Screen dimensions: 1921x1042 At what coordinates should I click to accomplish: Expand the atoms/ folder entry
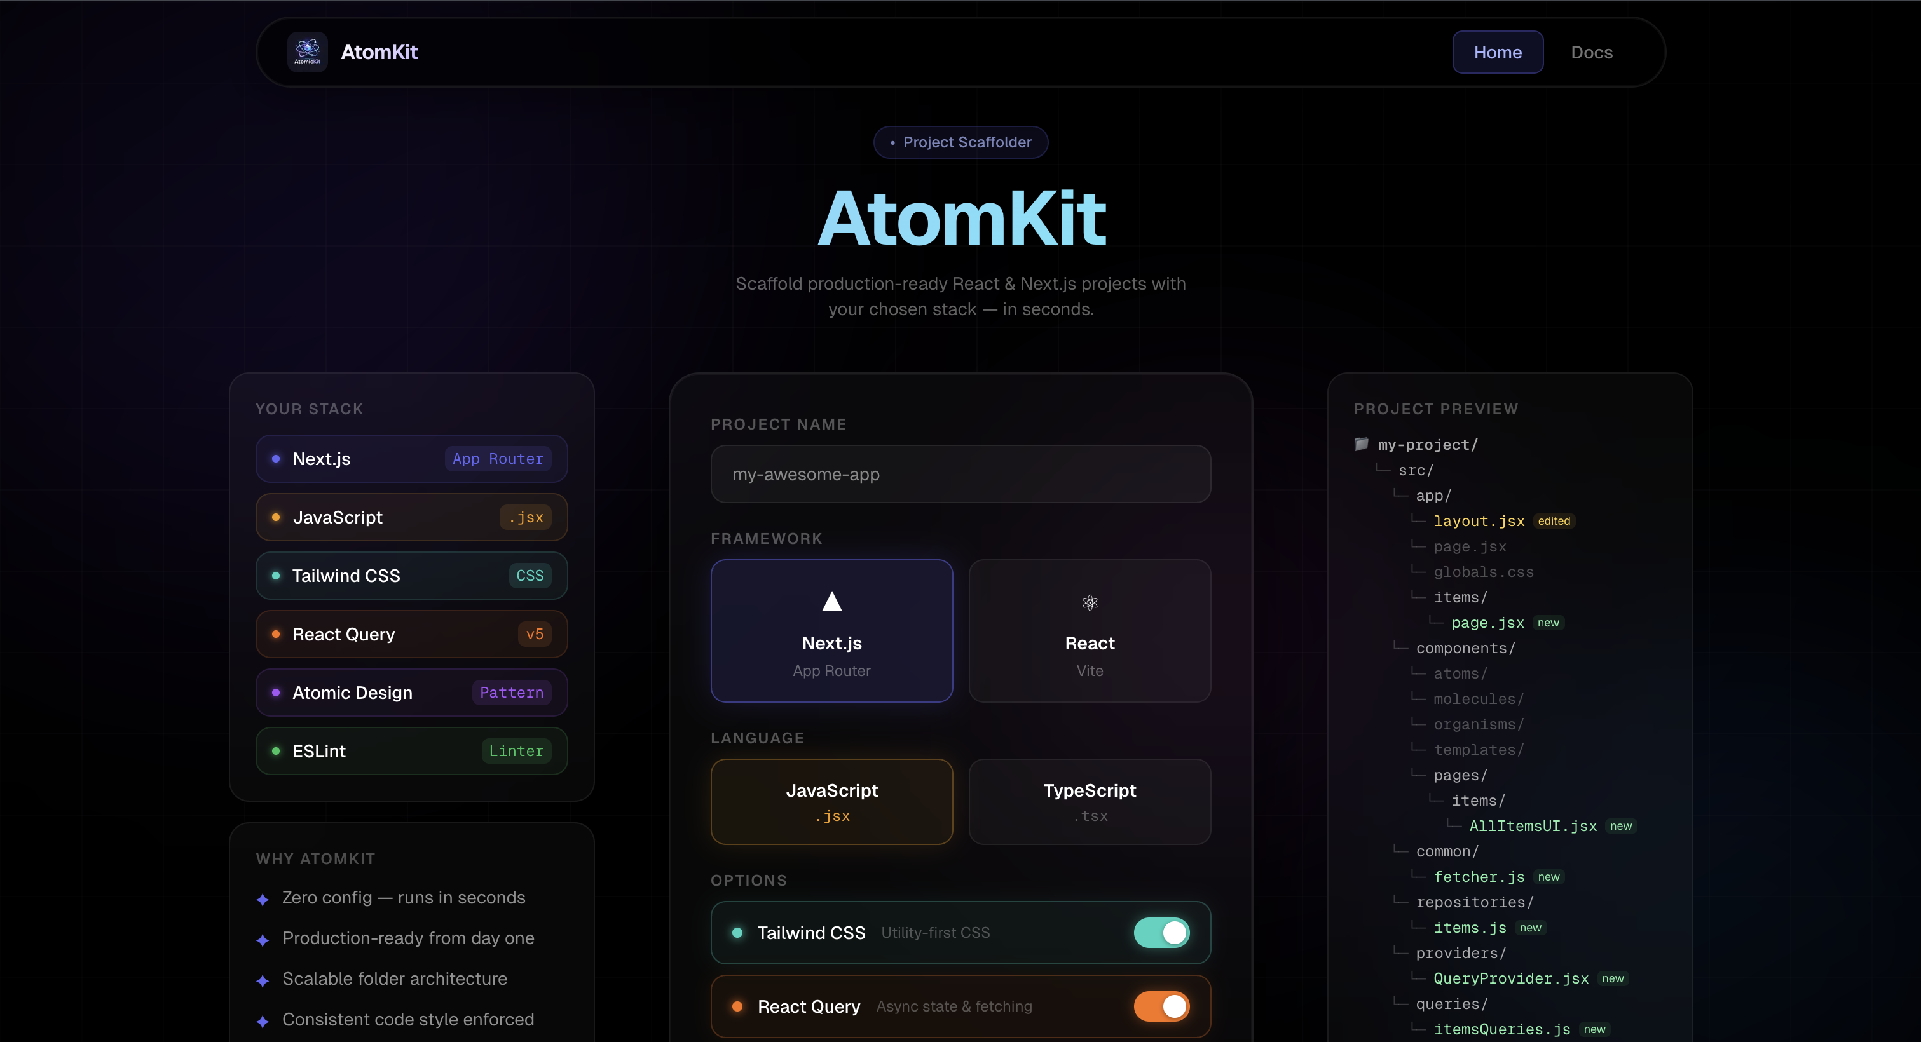tap(1460, 673)
